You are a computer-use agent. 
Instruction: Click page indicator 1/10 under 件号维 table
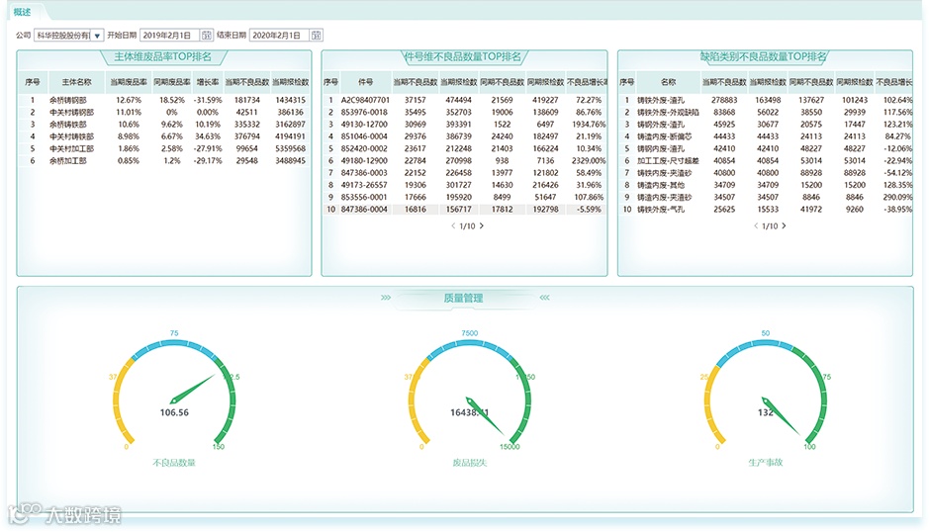point(467,226)
